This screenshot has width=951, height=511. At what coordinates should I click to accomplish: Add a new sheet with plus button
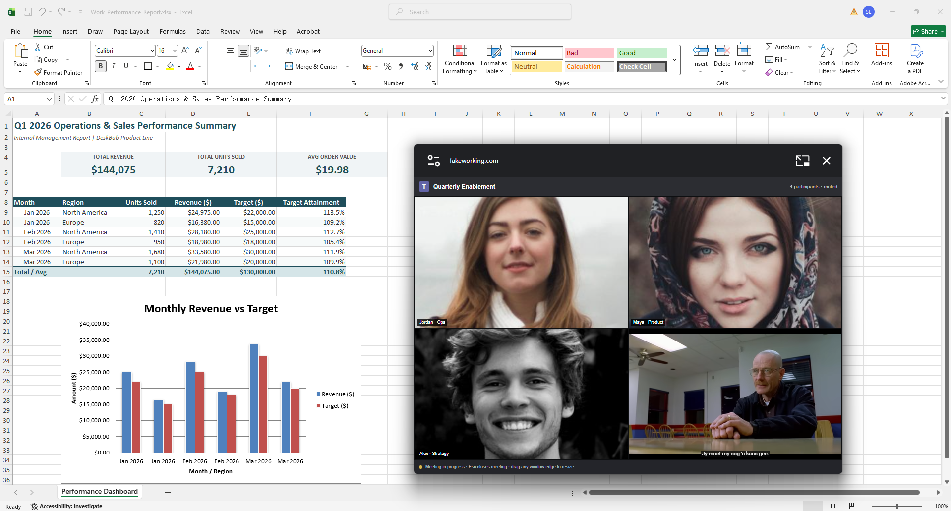point(168,492)
